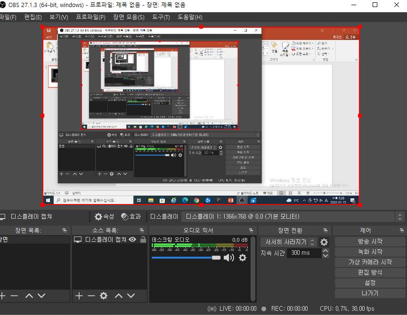Add a new scene with plus icon

point(3,296)
